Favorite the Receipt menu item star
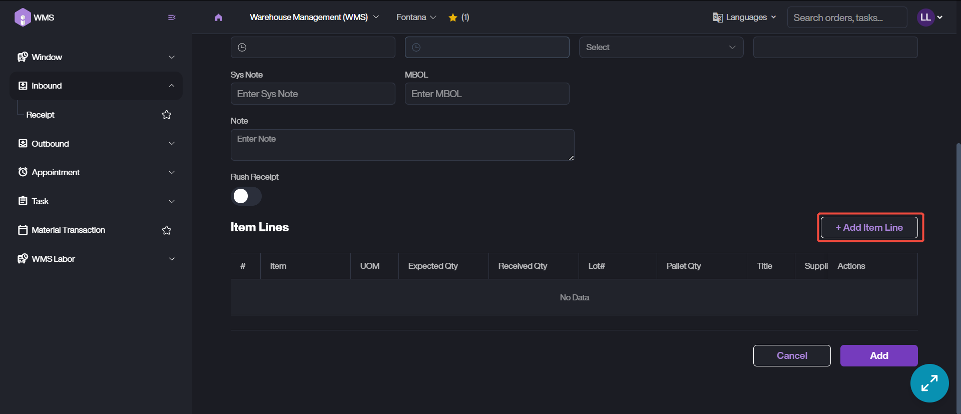This screenshot has height=414, width=961. pyautogui.click(x=167, y=115)
